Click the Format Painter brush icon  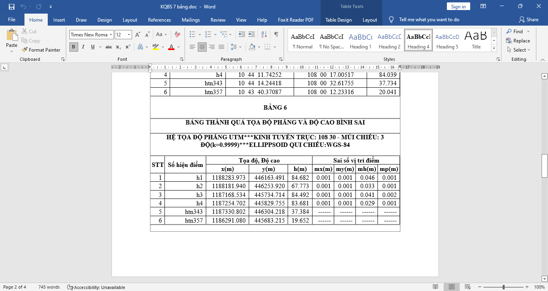(x=24, y=50)
